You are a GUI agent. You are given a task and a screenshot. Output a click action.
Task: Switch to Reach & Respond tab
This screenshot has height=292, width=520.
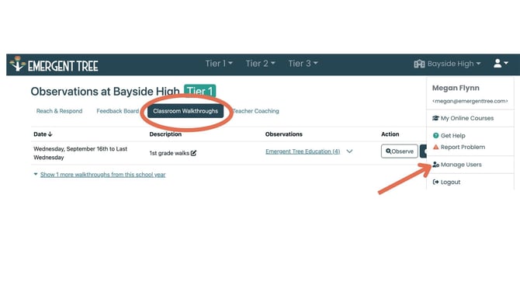59,111
